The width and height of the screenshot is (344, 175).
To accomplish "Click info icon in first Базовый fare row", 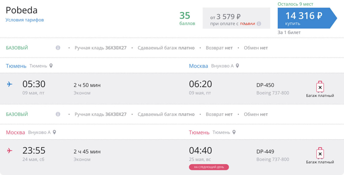I will [58, 48].
